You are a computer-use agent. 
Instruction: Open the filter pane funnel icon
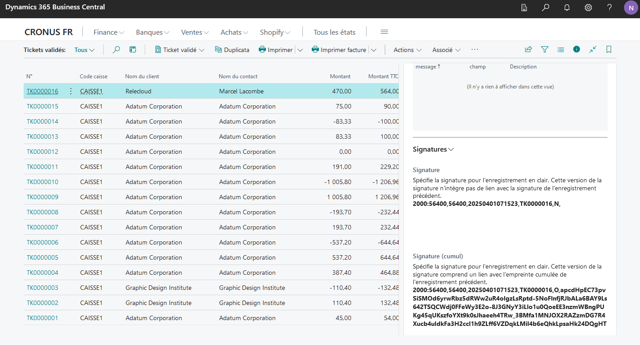545,50
